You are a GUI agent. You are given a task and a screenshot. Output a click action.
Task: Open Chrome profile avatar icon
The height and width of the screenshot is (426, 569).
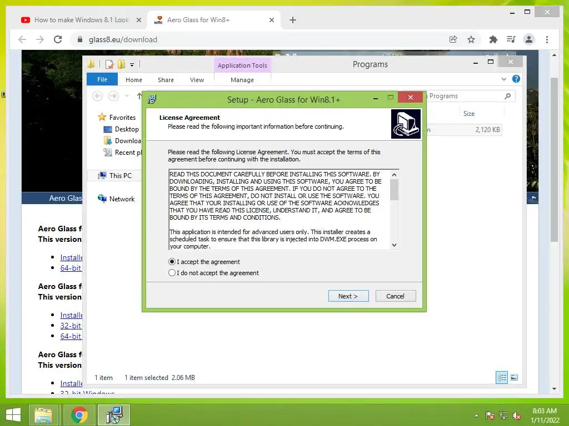[529, 39]
